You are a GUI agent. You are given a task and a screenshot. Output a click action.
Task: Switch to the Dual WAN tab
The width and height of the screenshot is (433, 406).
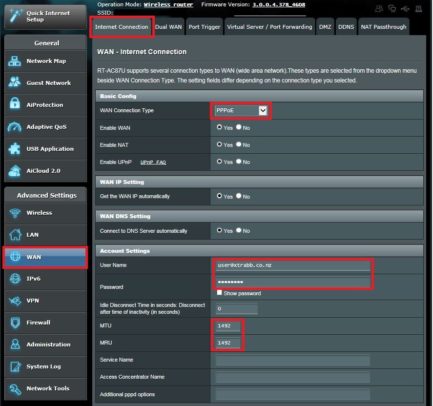(x=169, y=27)
